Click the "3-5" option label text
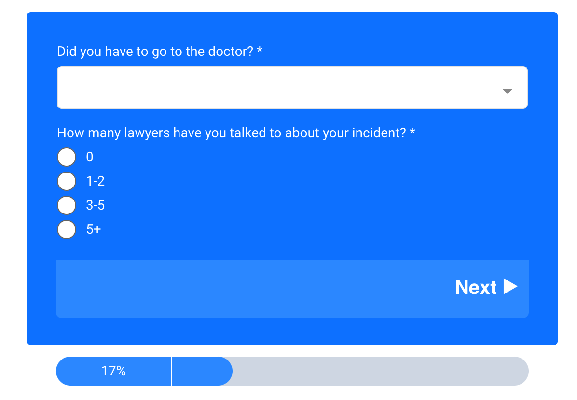Screen dimensions: 577x400 coord(96,205)
